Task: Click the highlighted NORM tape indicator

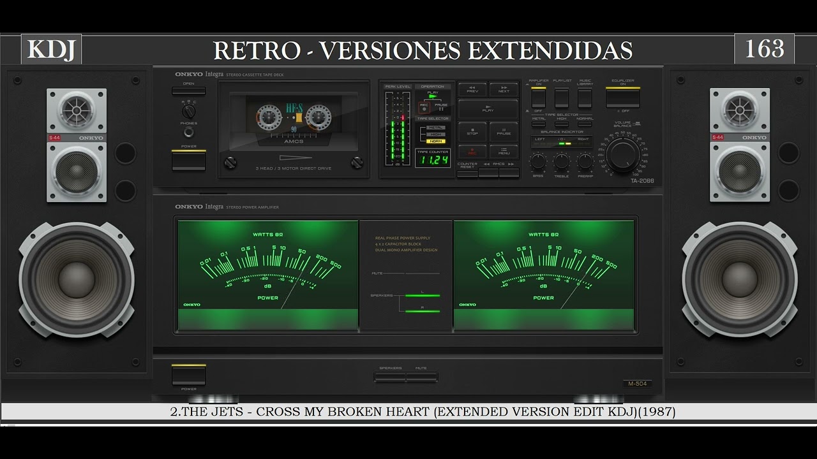Action: (x=436, y=142)
